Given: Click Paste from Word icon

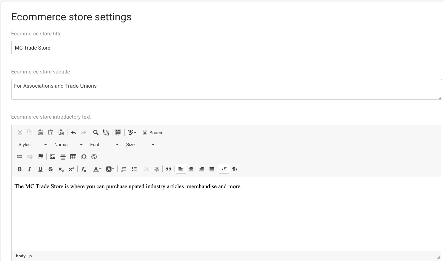Looking at the screenshot, I should (x=61, y=133).
